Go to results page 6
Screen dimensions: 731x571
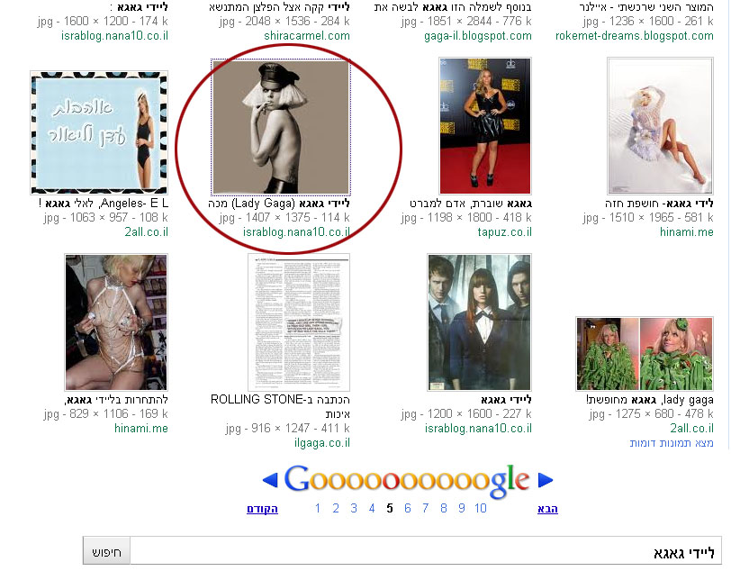[408, 508]
